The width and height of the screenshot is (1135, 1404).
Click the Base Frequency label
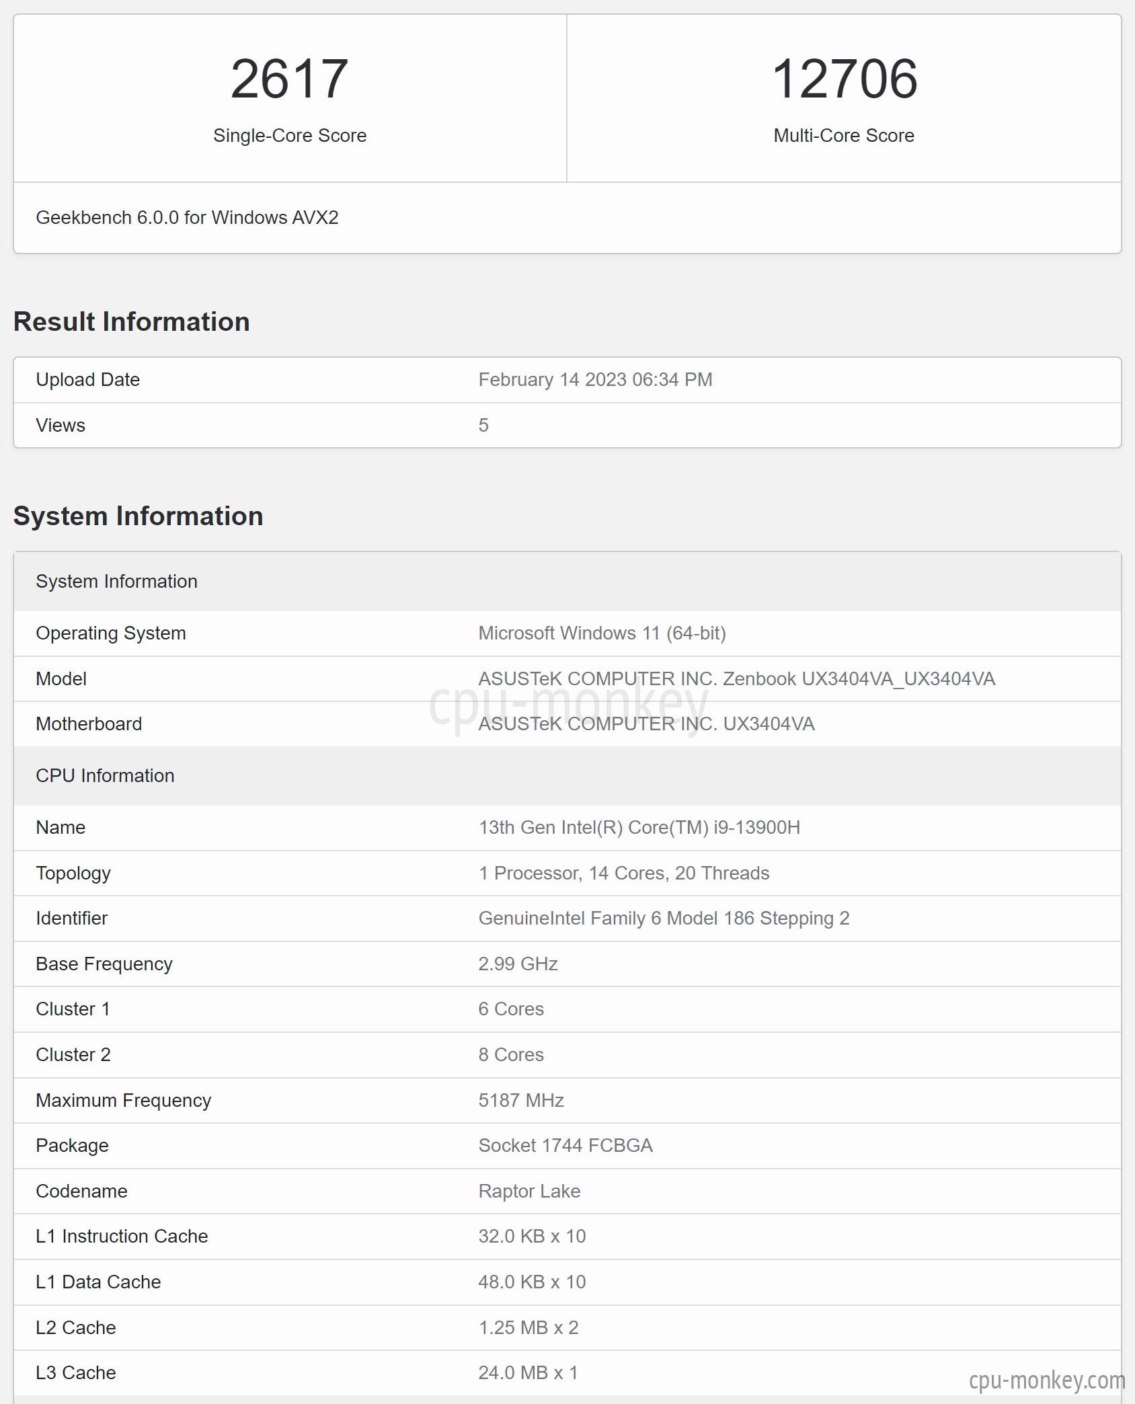click(x=104, y=964)
